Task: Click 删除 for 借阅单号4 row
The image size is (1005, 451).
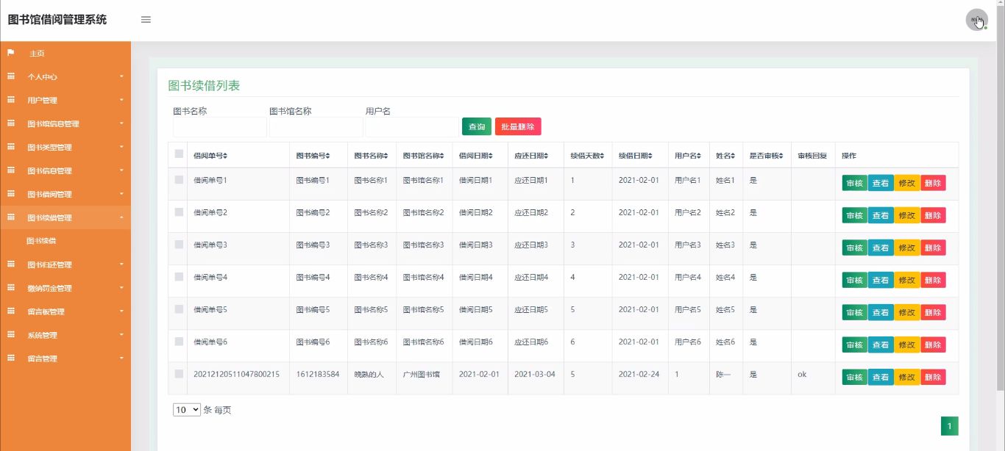Action: (933, 280)
